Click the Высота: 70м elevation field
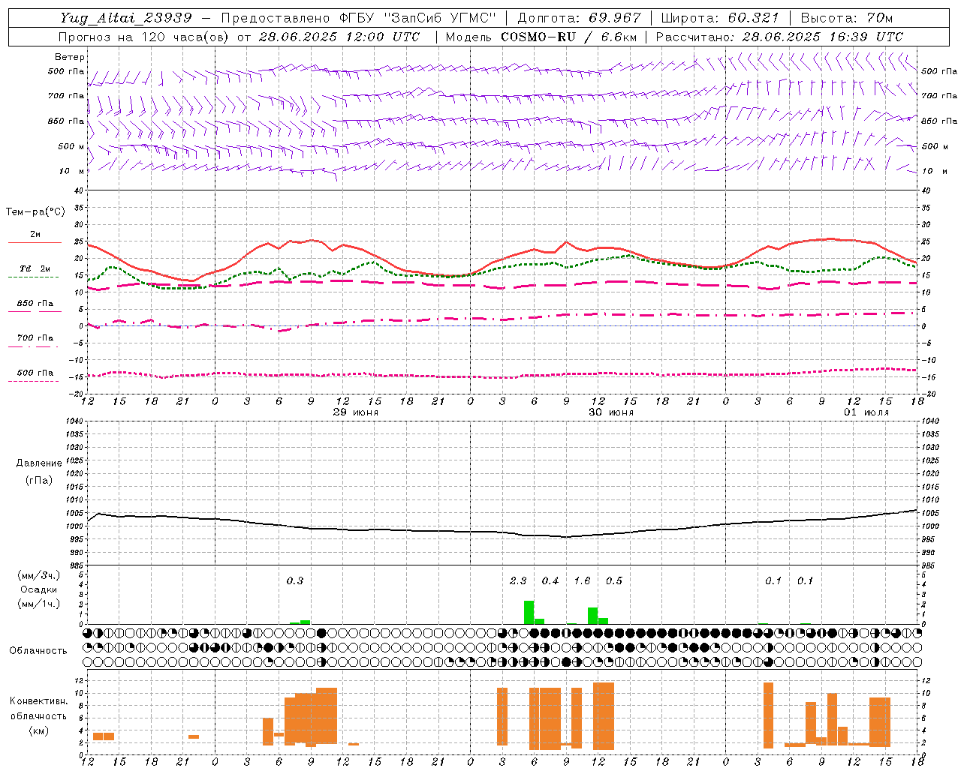Image resolution: width=961 pixels, height=768 pixels. pos(846,18)
